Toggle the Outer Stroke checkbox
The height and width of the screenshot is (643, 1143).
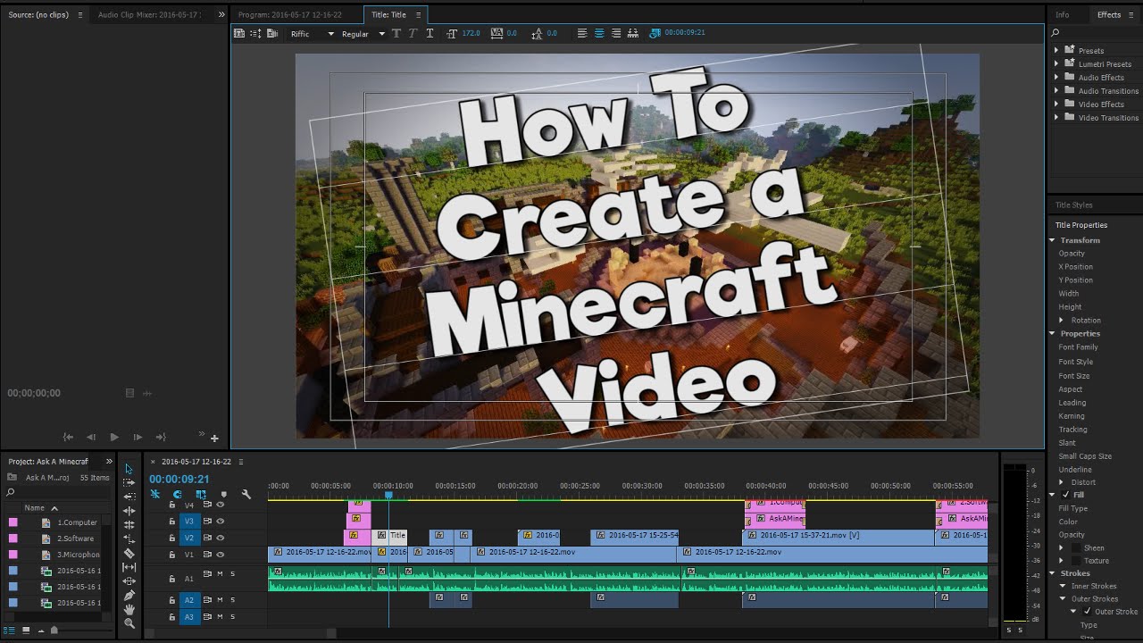click(1087, 611)
